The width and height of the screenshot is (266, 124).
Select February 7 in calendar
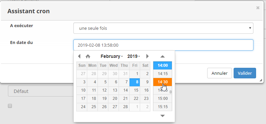pos(124,82)
